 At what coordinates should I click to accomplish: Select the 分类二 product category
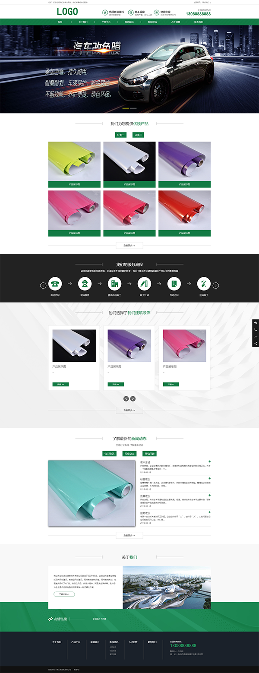[x=138, y=135]
